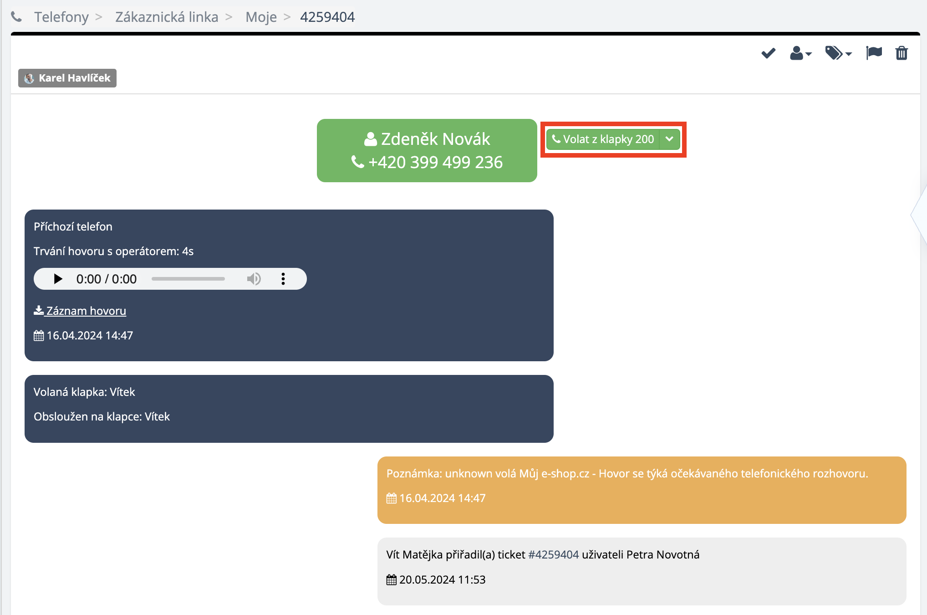Viewport: 927px width, 615px height.
Task: Expand arrow next to Volat z klapky
Action: tap(669, 139)
